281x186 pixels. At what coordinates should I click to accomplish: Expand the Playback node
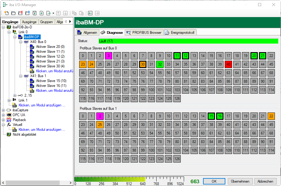3,120
